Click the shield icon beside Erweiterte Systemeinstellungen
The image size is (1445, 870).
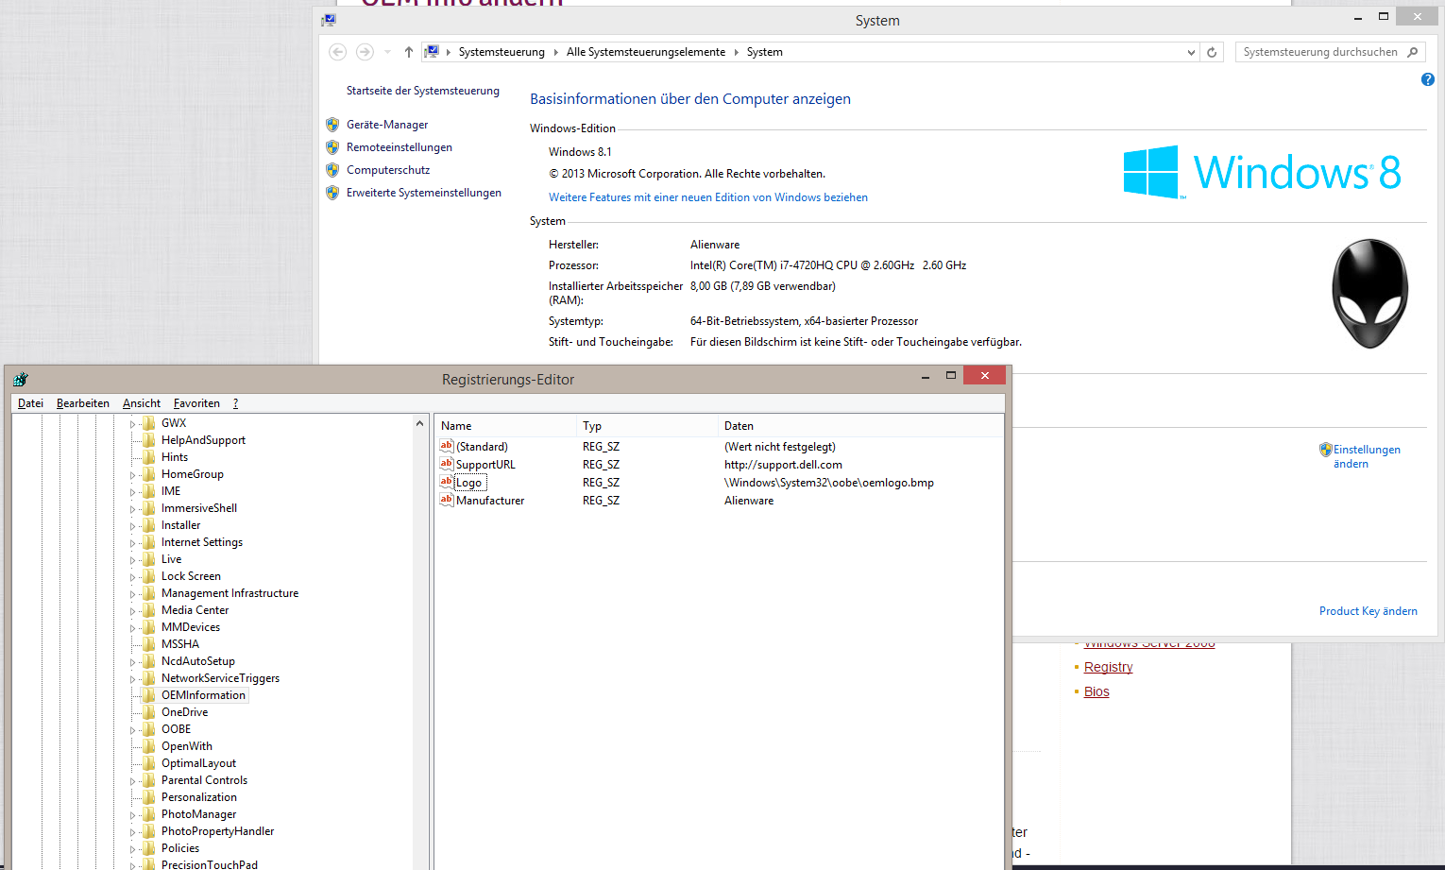tap(332, 193)
